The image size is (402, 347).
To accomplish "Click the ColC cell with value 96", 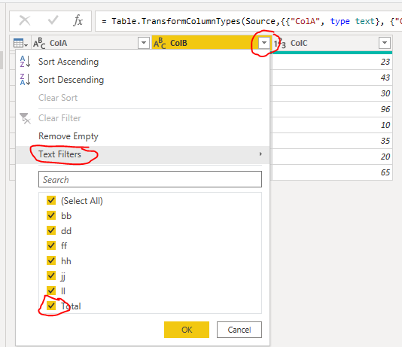I will [x=332, y=109].
